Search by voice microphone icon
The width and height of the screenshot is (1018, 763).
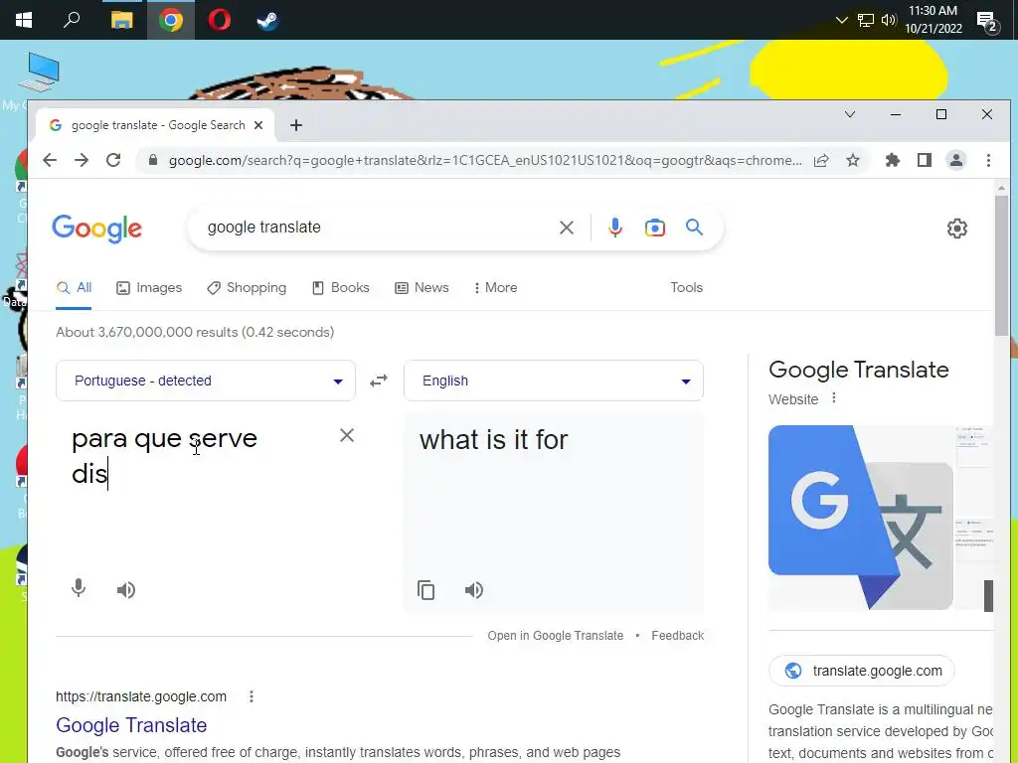click(614, 228)
